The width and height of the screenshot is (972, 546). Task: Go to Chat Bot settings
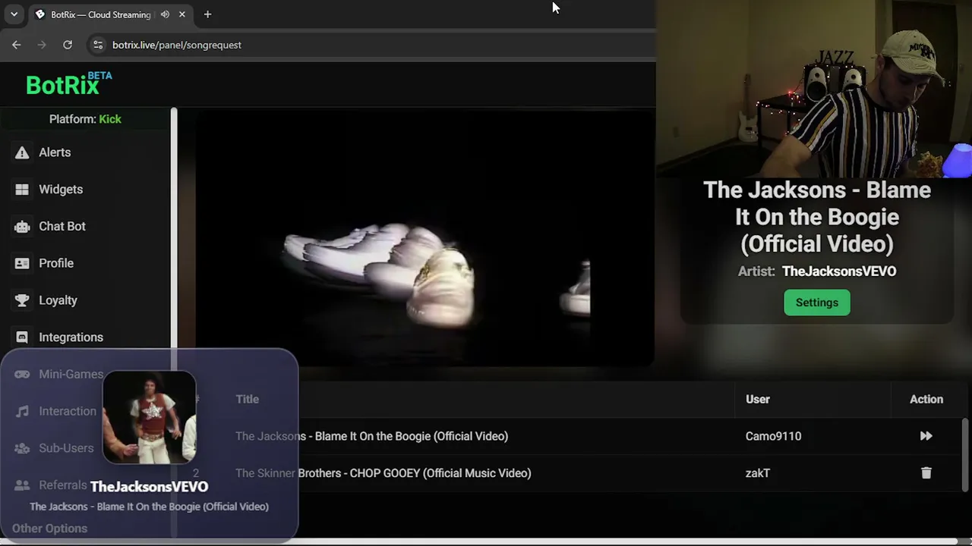click(x=62, y=226)
